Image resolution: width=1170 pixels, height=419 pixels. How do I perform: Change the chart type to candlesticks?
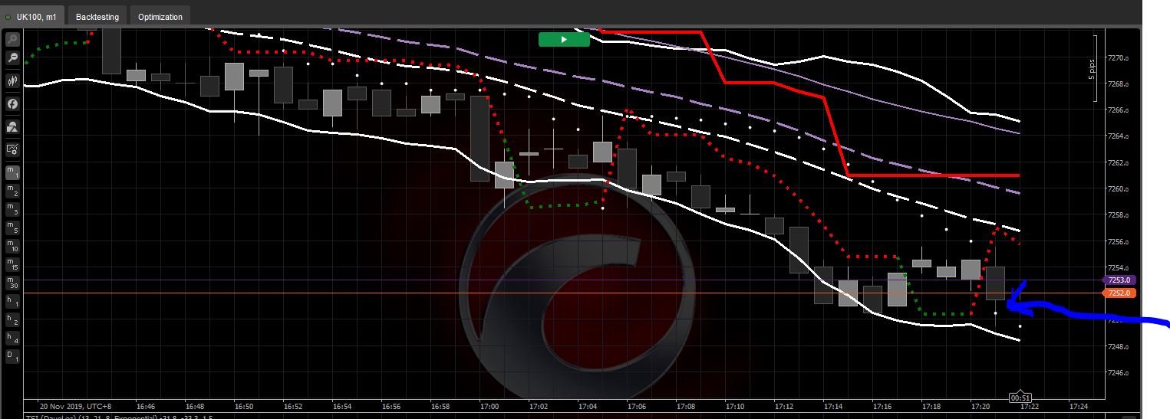(x=12, y=80)
